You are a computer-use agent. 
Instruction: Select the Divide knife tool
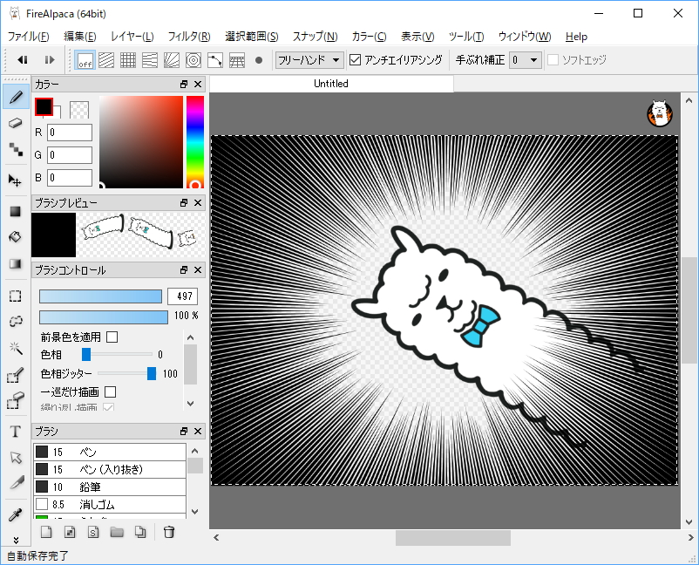coord(16,483)
